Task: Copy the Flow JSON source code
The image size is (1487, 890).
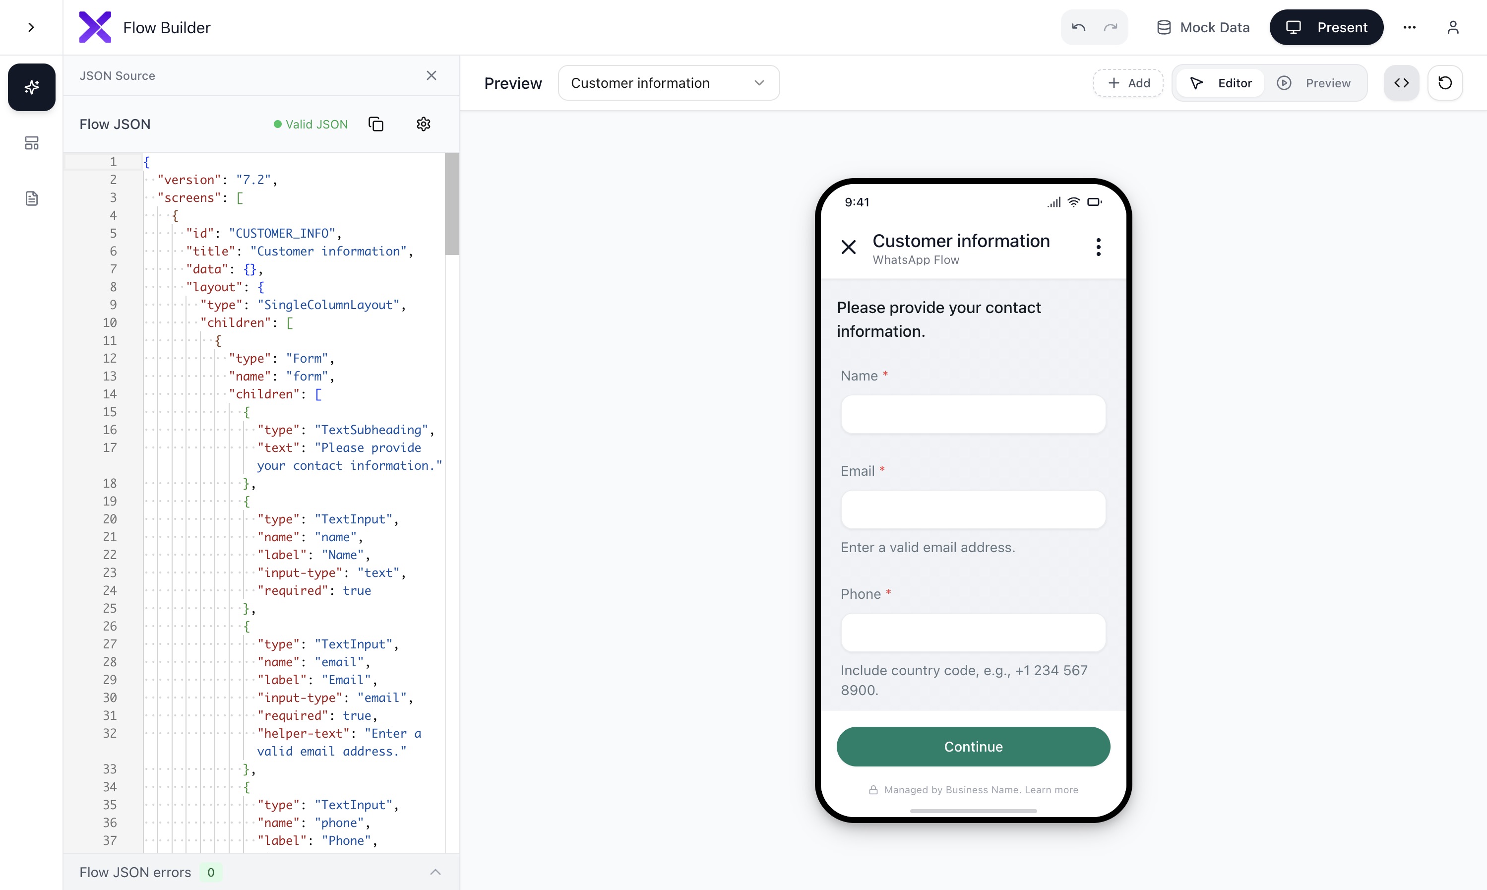Action: point(376,124)
